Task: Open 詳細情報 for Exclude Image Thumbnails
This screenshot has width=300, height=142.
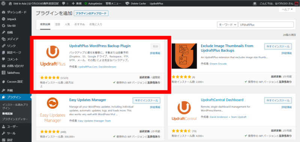Action: pos(286,53)
